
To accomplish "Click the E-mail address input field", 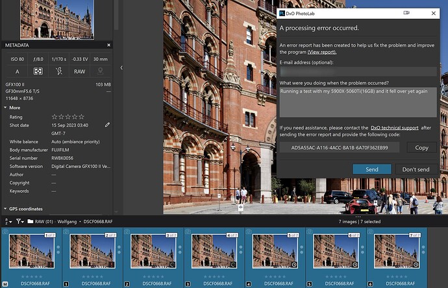I will 358,71.
